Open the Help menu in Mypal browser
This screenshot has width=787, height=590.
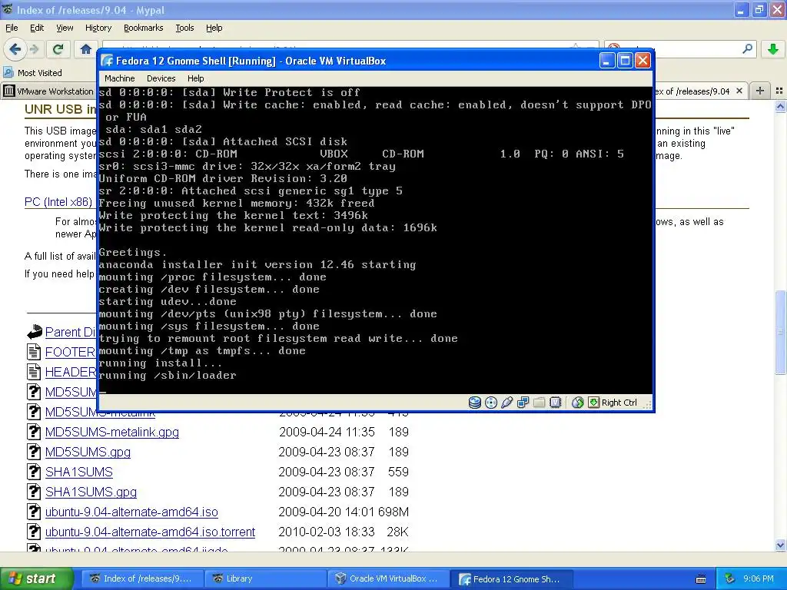click(214, 28)
